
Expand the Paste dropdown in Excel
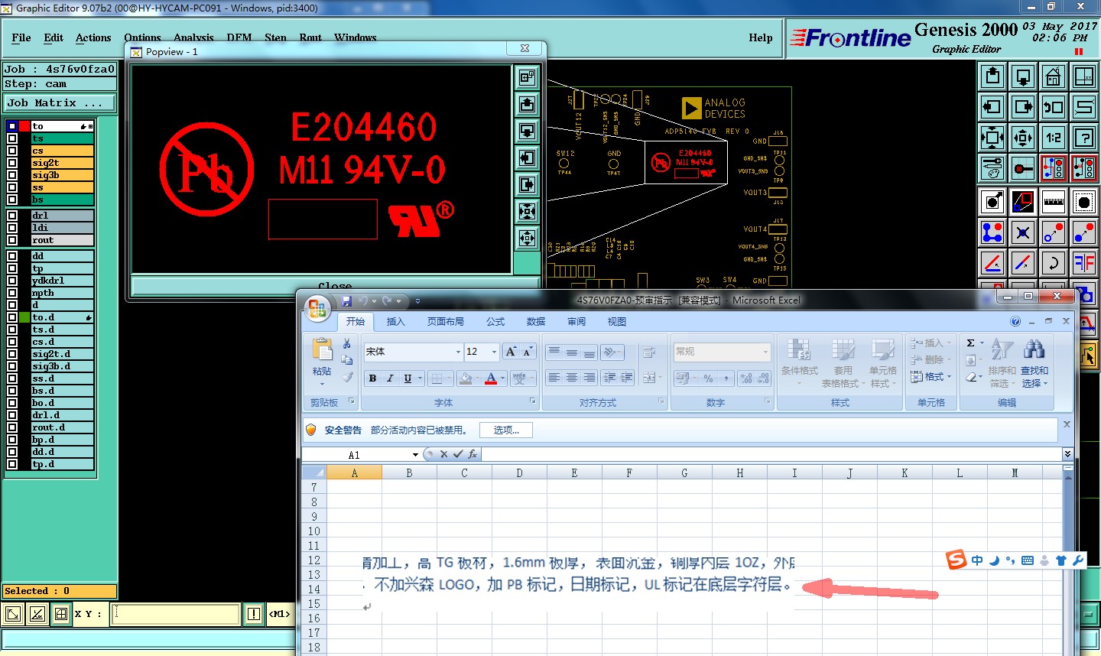[x=322, y=382]
